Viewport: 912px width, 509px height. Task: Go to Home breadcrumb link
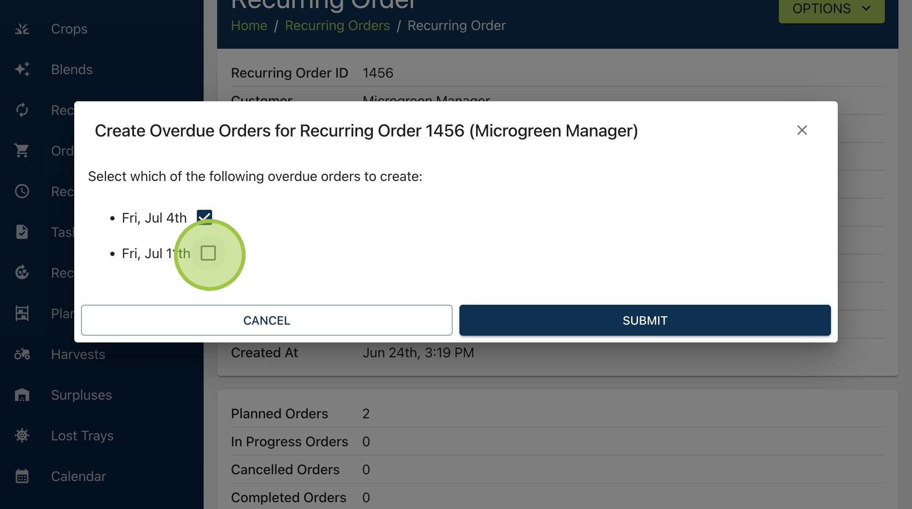tap(249, 26)
